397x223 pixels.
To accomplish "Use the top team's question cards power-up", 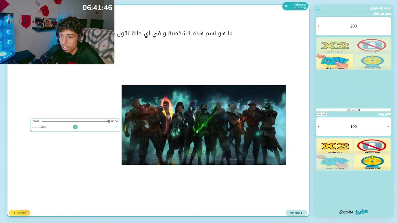I will 335,62.
